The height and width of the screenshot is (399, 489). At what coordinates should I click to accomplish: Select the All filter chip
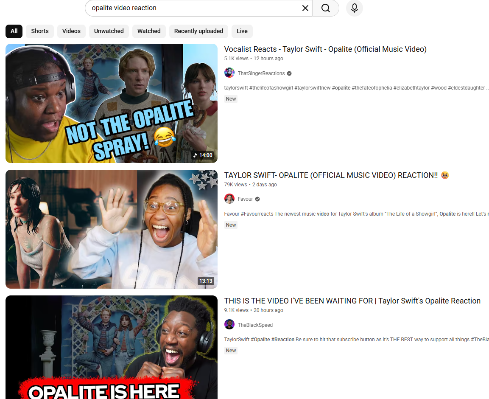pyautogui.click(x=14, y=31)
